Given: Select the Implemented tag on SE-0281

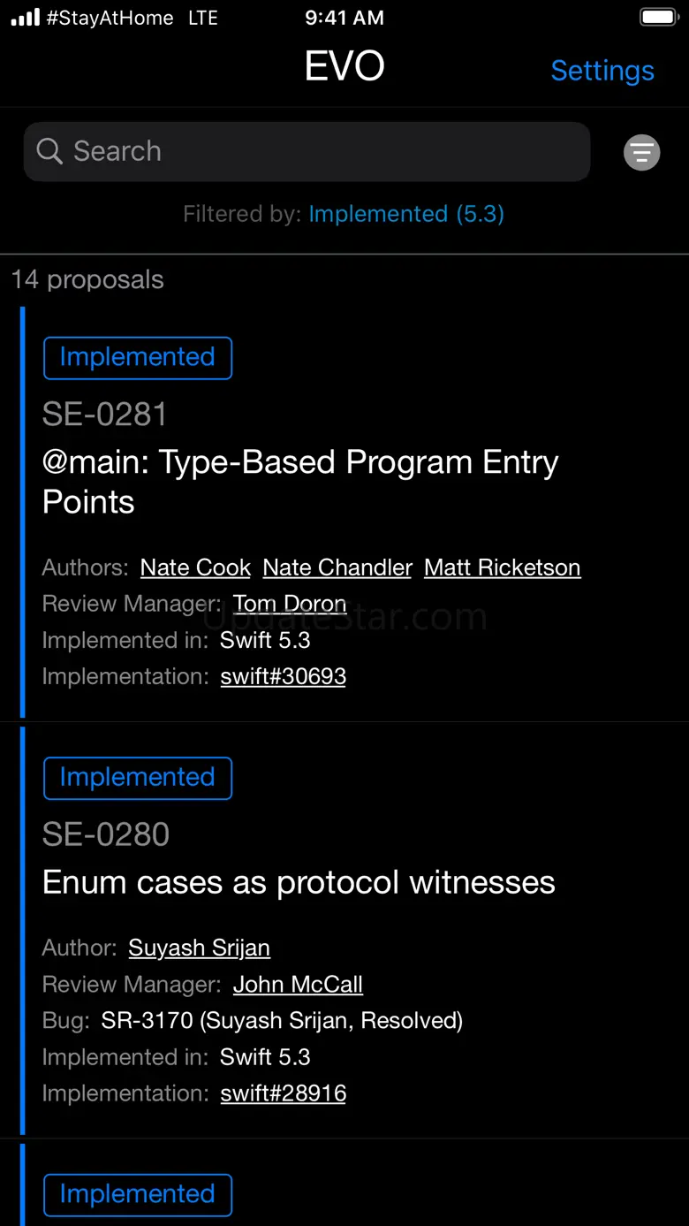Looking at the screenshot, I should 138,357.
